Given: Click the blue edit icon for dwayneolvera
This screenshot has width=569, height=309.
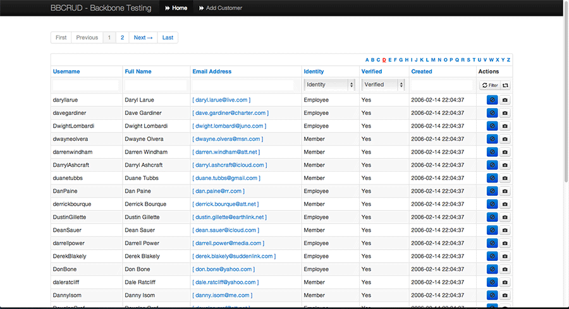Looking at the screenshot, I should click(x=492, y=139).
